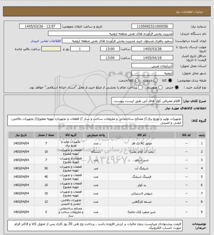Click the واحد شمارش column header

tap(96, 135)
